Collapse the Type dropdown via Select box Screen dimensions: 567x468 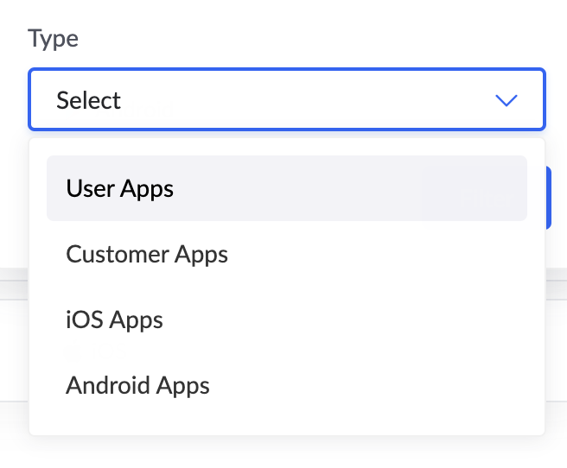(x=287, y=99)
